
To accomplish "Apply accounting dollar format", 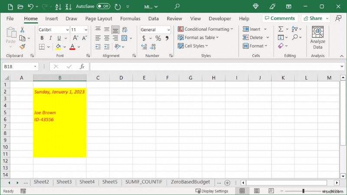I will [144, 38].
